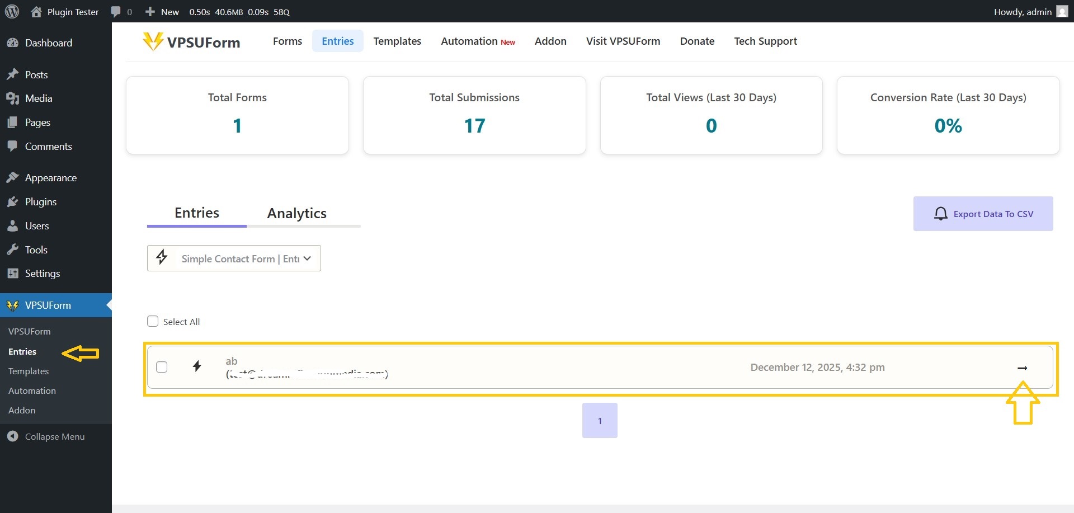
Task: Click the Plugins icon in the sidebar
Action: (13, 201)
